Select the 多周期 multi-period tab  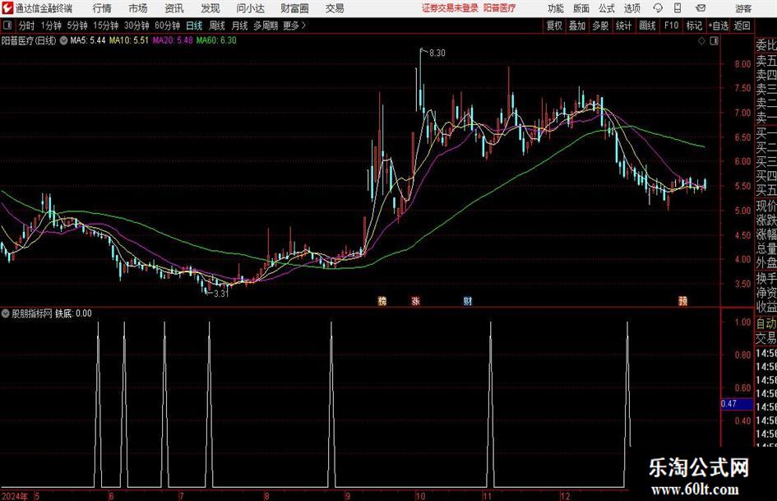[x=266, y=26]
